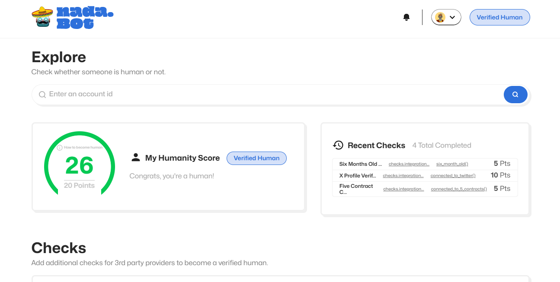Select the Six Months Old check row
The height and width of the screenshot is (282, 560).
coord(361,164)
